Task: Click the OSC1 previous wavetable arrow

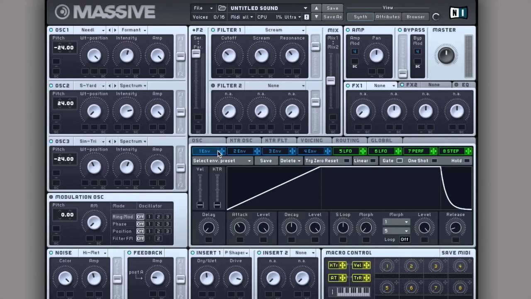Action: [x=110, y=30]
